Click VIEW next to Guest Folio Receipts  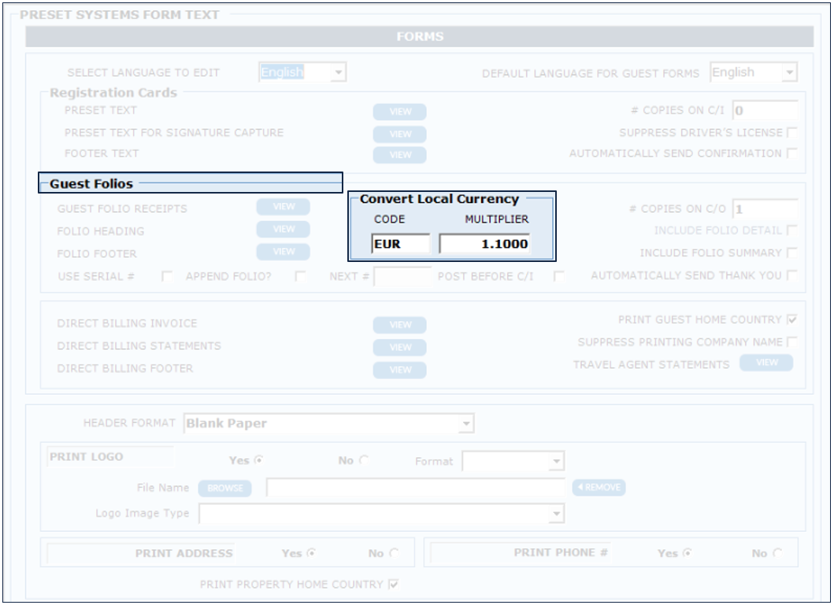[283, 207]
